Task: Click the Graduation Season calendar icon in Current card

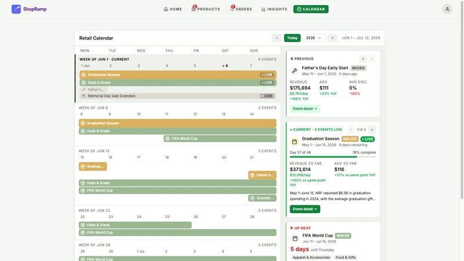Action: click(295, 142)
